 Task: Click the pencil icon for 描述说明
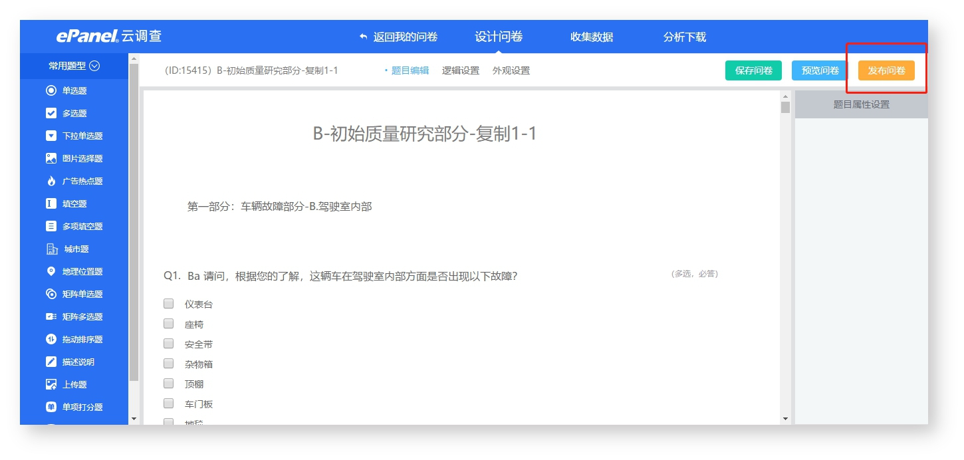(51, 362)
